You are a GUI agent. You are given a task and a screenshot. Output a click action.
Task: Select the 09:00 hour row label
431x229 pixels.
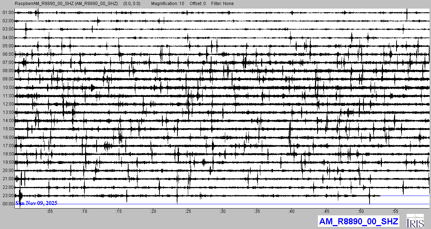(x=8, y=79)
